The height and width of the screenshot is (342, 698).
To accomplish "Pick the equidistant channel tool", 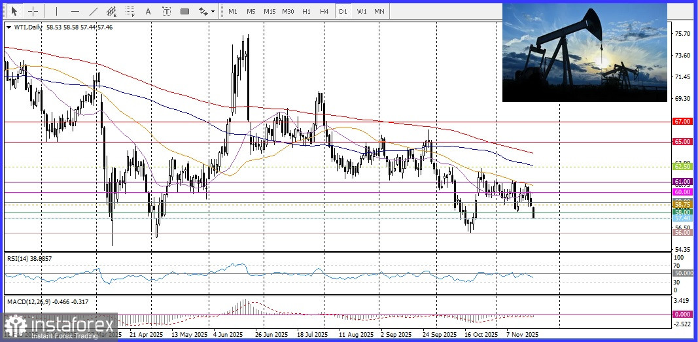I will (x=111, y=11).
